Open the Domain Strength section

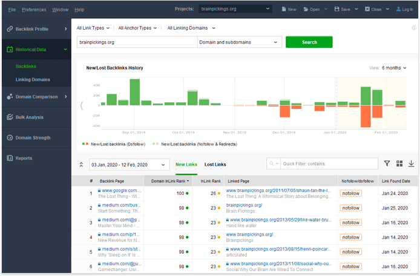tap(33, 137)
